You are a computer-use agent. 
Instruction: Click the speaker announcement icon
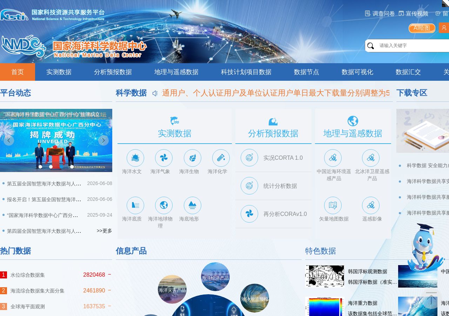(x=155, y=93)
